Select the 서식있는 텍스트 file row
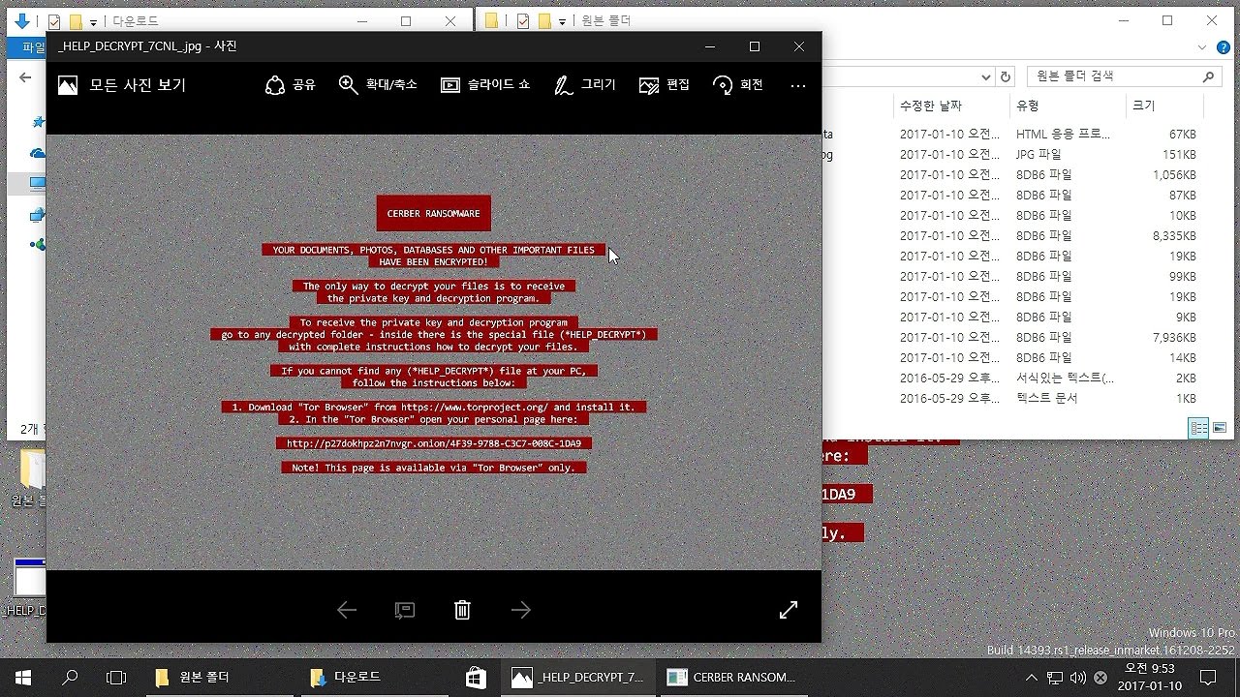 tap(1012, 379)
